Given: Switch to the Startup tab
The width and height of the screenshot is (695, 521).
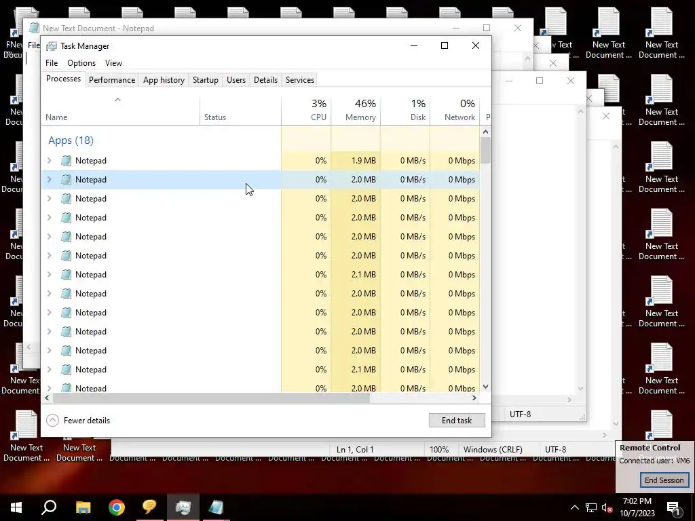Looking at the screenshot, I should 205,80.
